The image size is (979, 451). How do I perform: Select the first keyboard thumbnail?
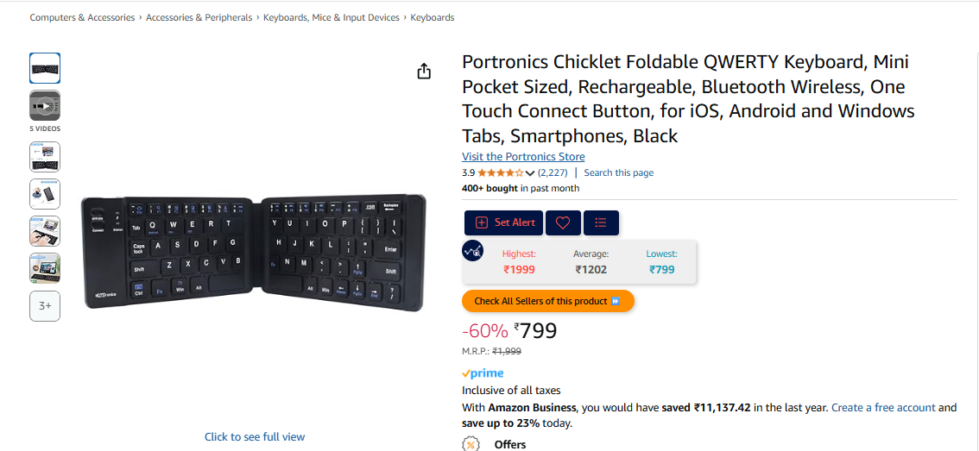45,68
